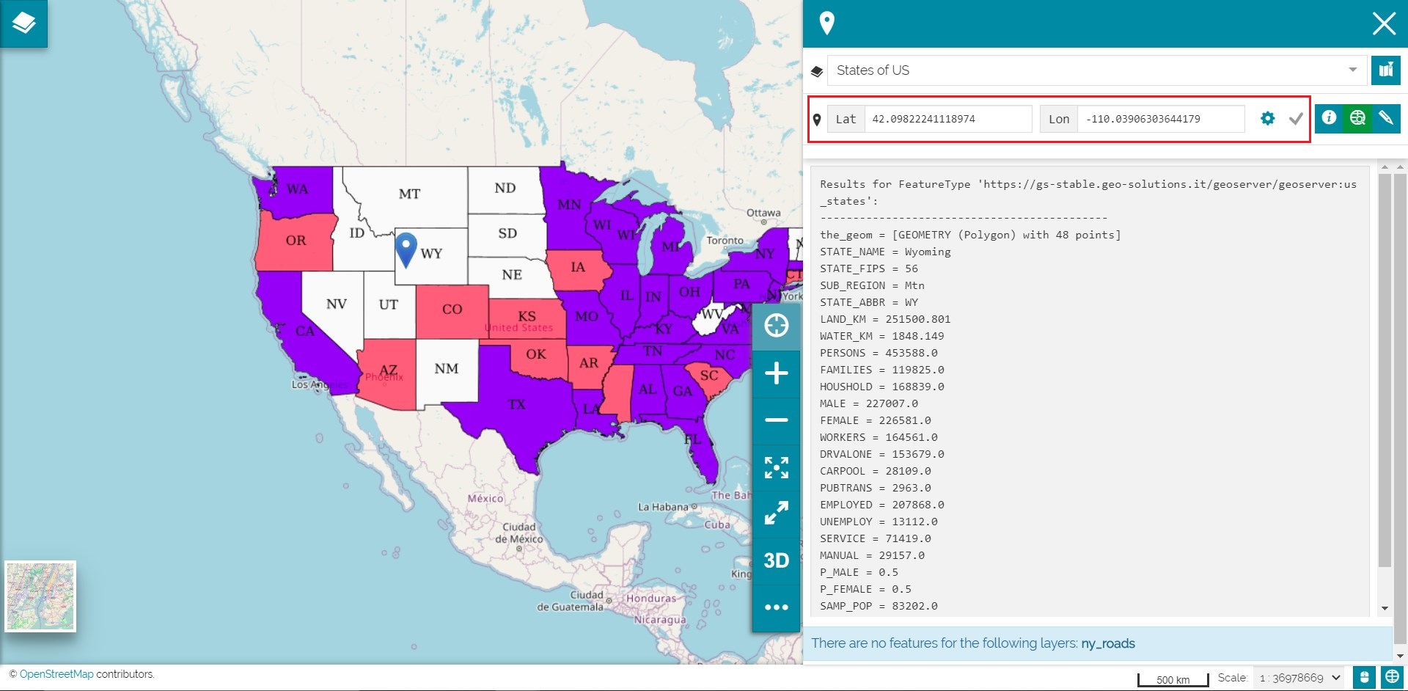Click the zoom out minus button
Viewport: 1408px width, 691px height.
(776, 420)
